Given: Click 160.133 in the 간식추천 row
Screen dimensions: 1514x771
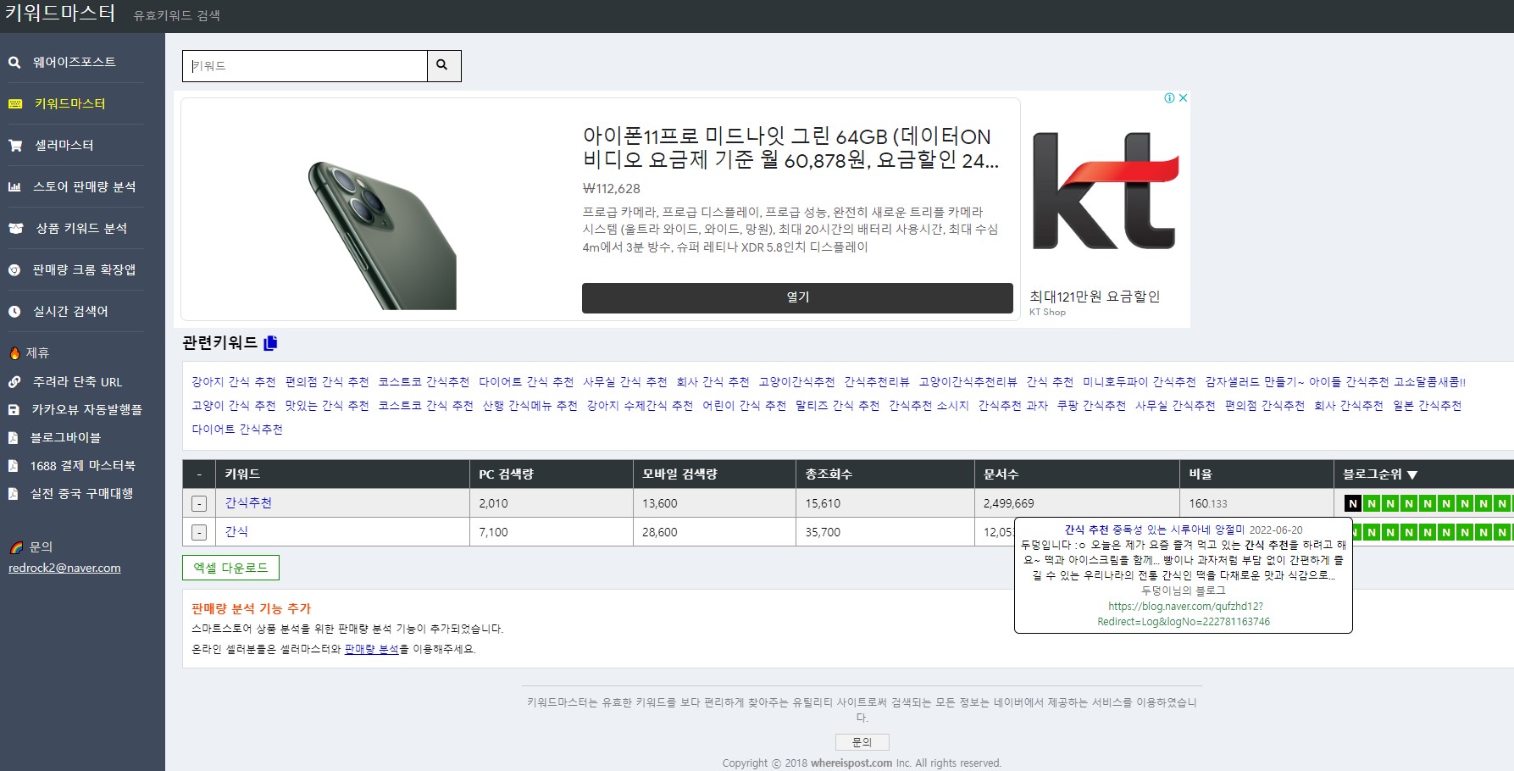Looking at the screenshot, I should (1207, 503).
